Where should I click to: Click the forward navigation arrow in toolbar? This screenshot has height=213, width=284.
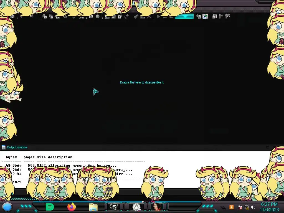click(x=32, y=17)
